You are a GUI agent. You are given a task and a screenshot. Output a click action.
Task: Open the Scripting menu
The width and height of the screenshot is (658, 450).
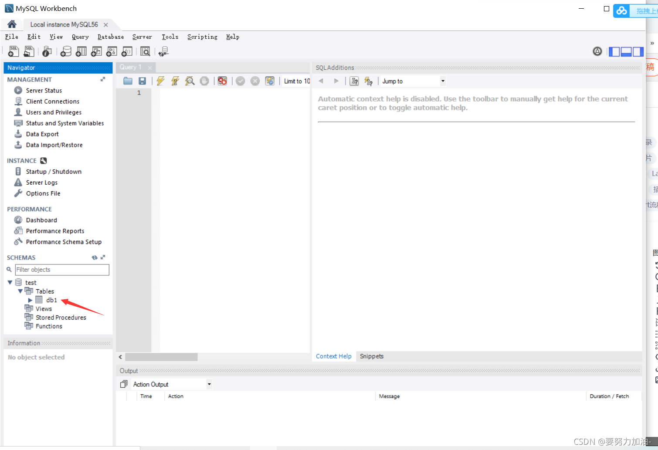click(203, 37)
